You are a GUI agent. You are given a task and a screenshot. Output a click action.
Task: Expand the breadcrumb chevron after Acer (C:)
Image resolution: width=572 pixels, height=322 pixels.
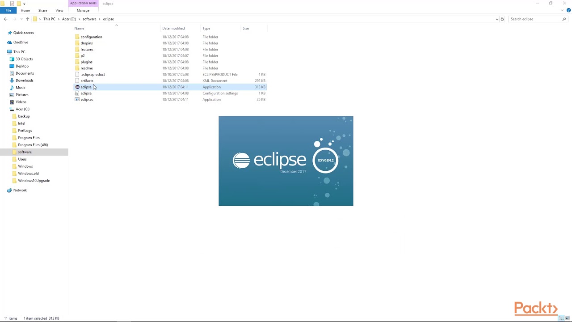click(x=79, y=19)
